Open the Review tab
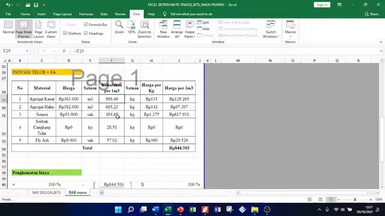 coord(120,14)
